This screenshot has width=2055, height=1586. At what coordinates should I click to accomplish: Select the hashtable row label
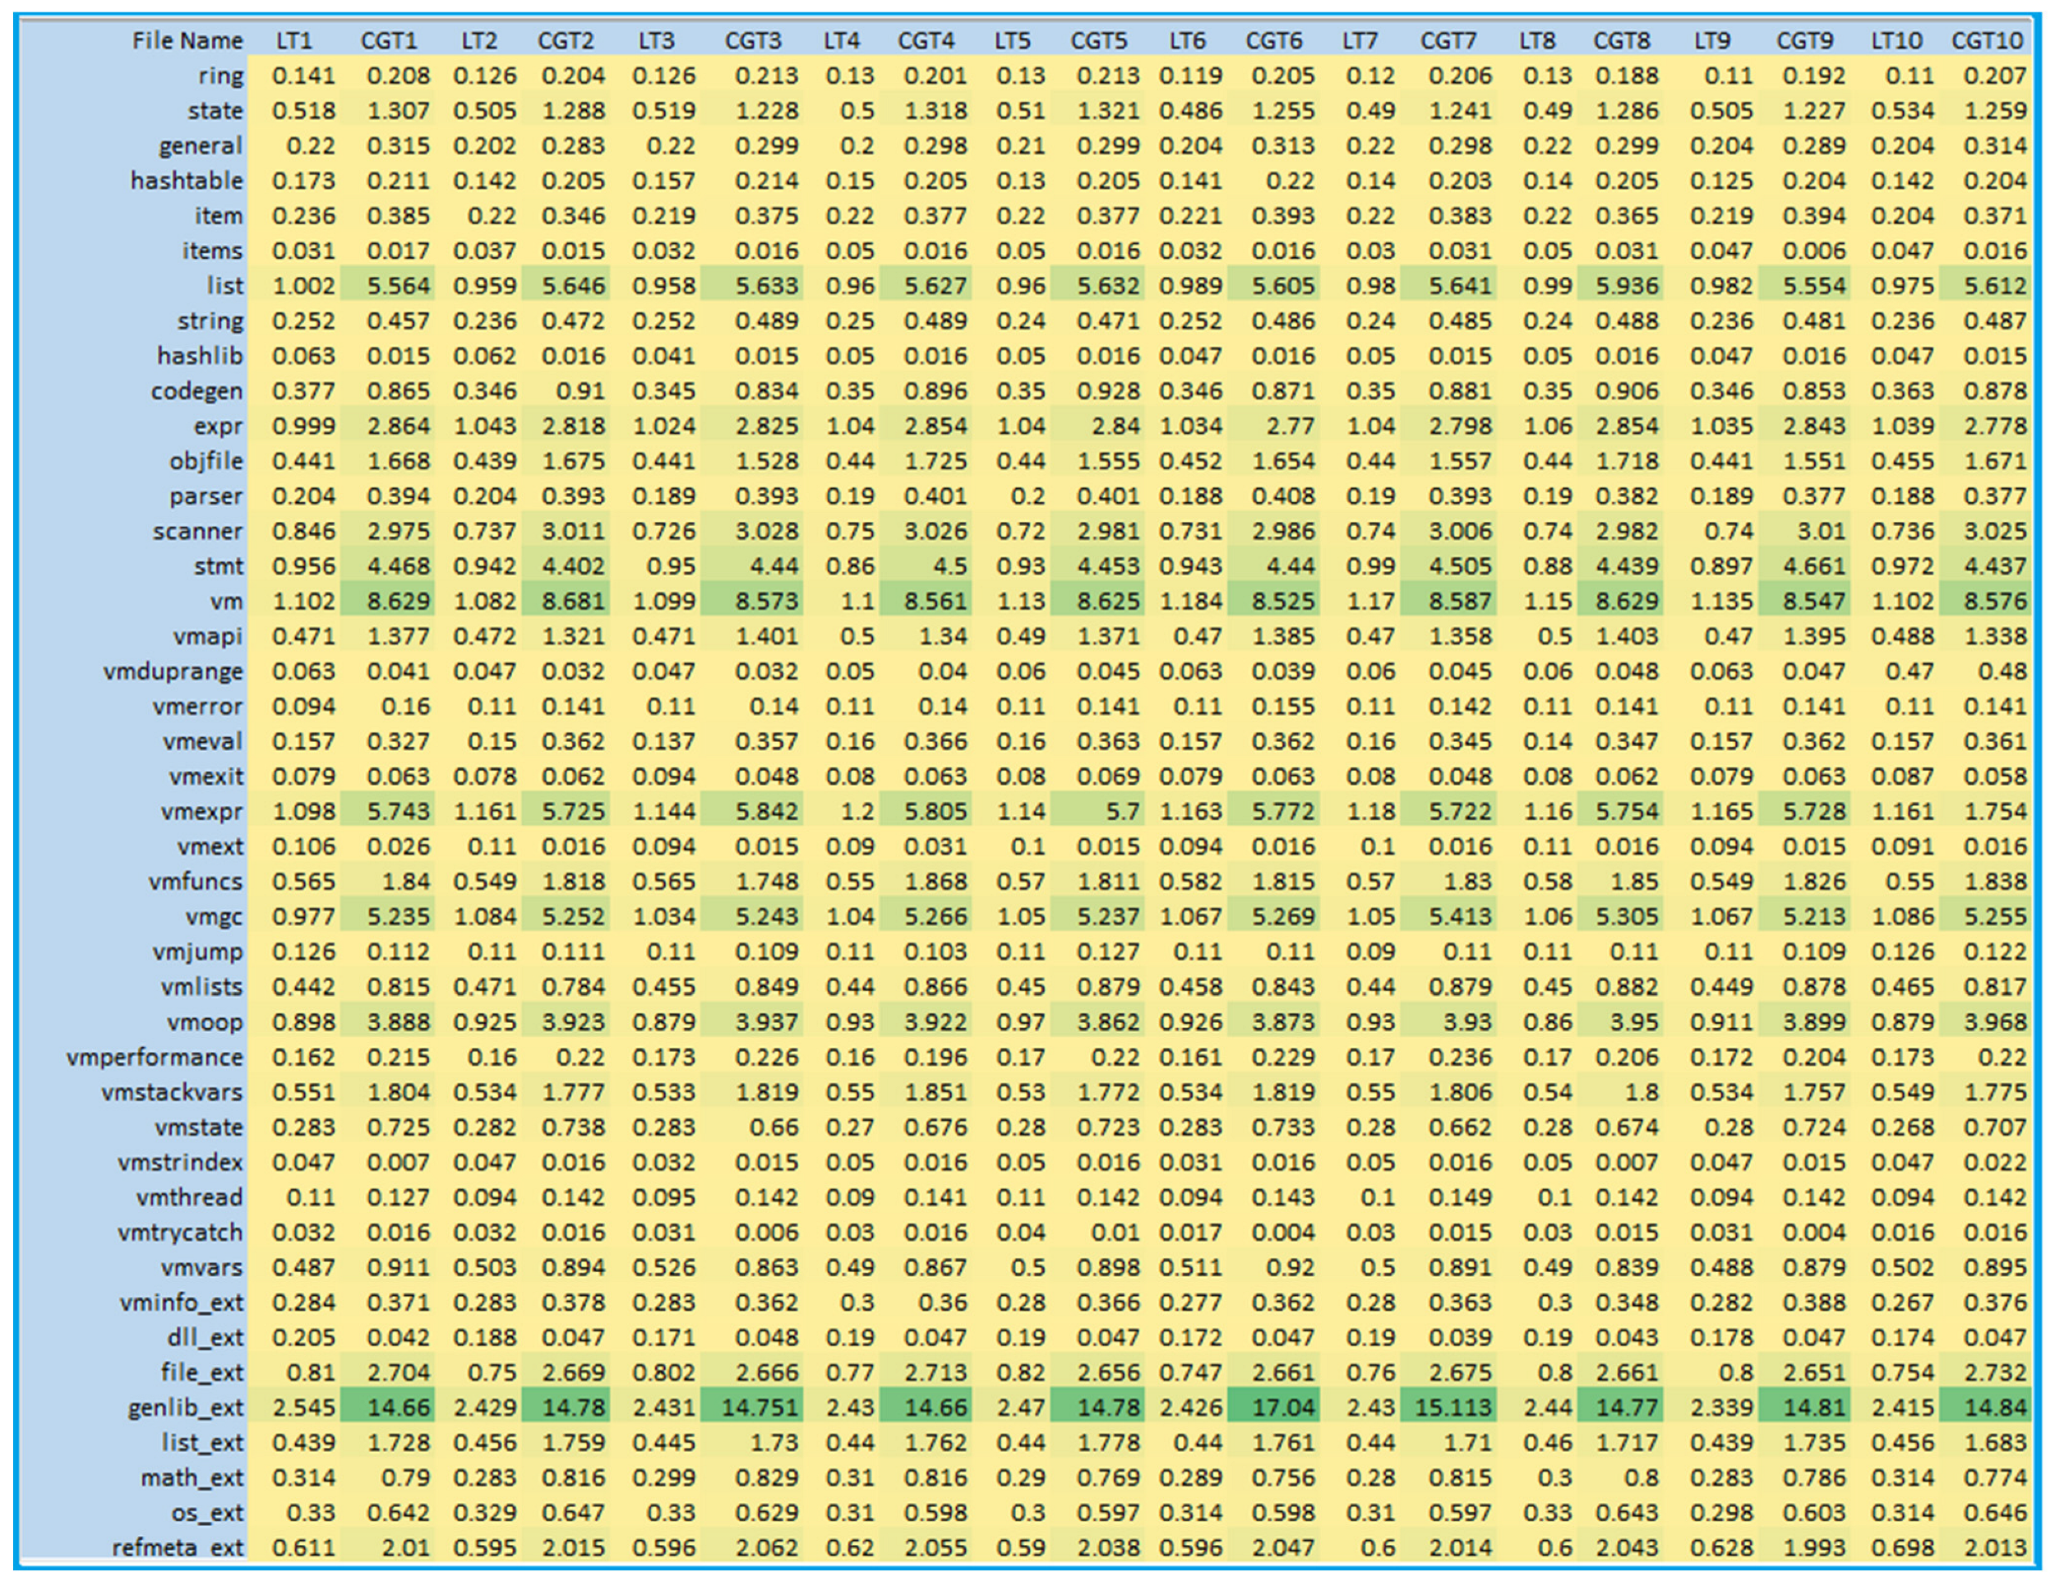[187, 181]
